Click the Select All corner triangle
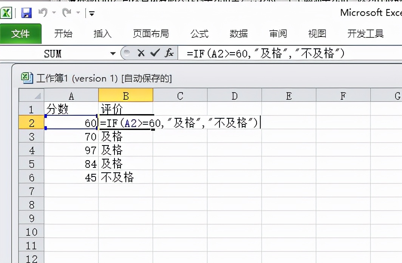 click(x=31, y=95)
